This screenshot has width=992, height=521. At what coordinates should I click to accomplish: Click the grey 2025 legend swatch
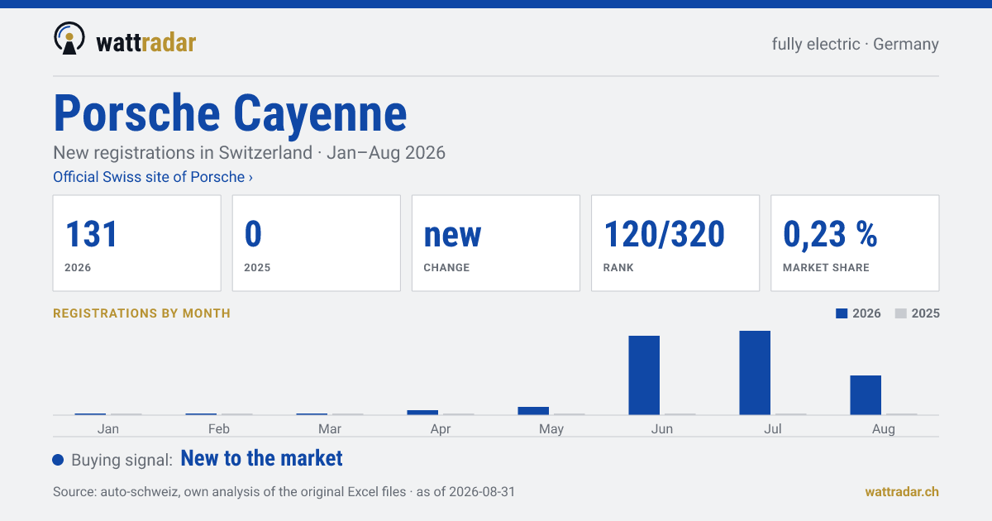(x=901, y=313)
